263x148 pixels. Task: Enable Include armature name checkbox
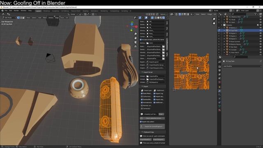coord(141,39)
